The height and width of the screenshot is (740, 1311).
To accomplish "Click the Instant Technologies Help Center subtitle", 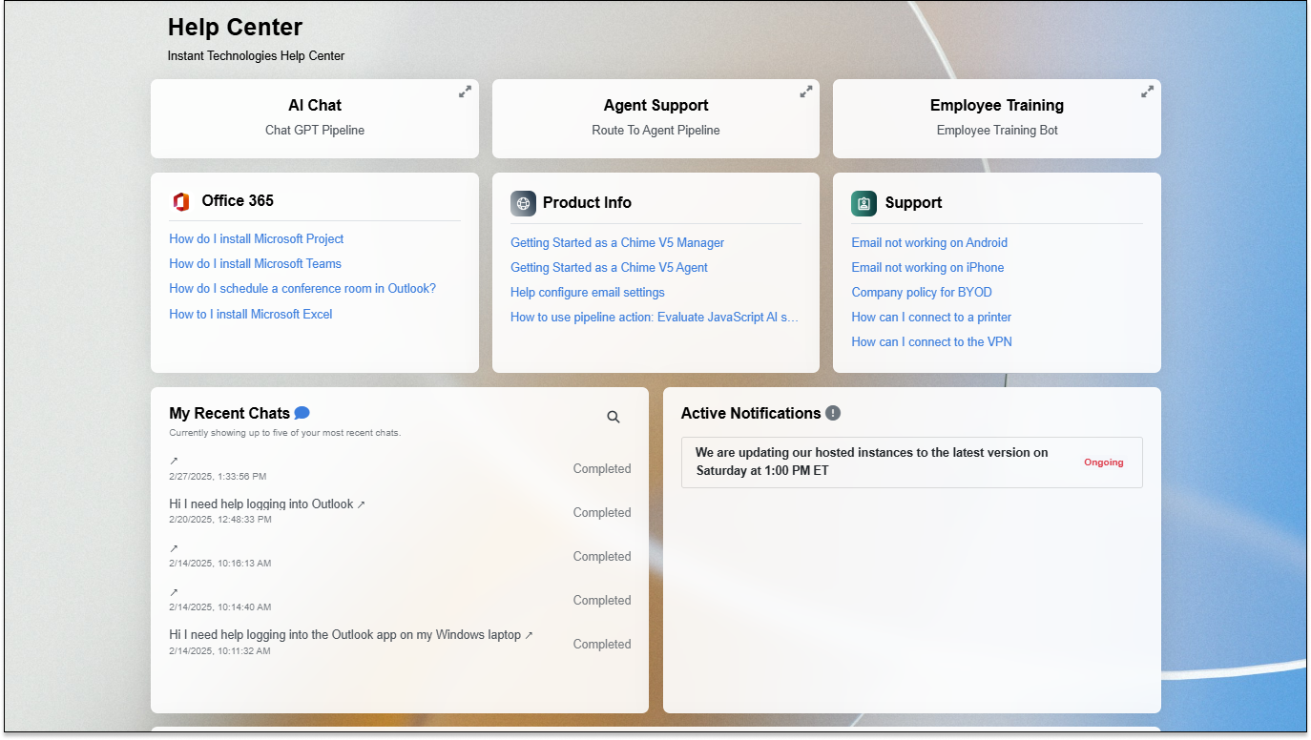I will [256, 56].
